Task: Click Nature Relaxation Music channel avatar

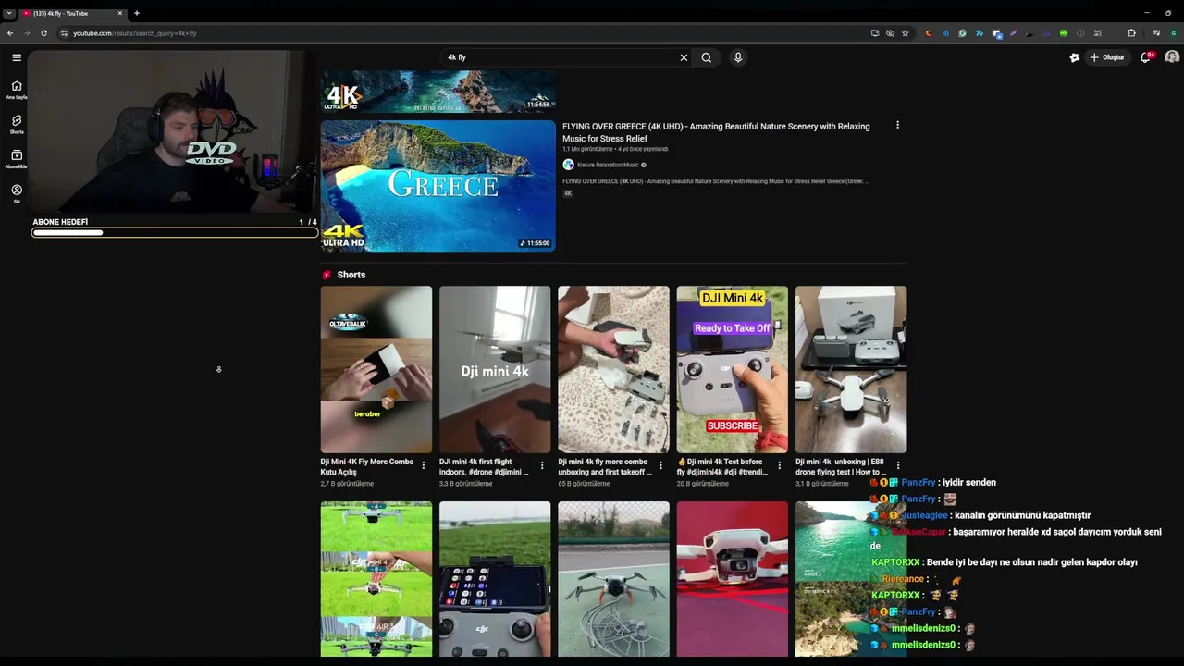Action: [568, 165]
